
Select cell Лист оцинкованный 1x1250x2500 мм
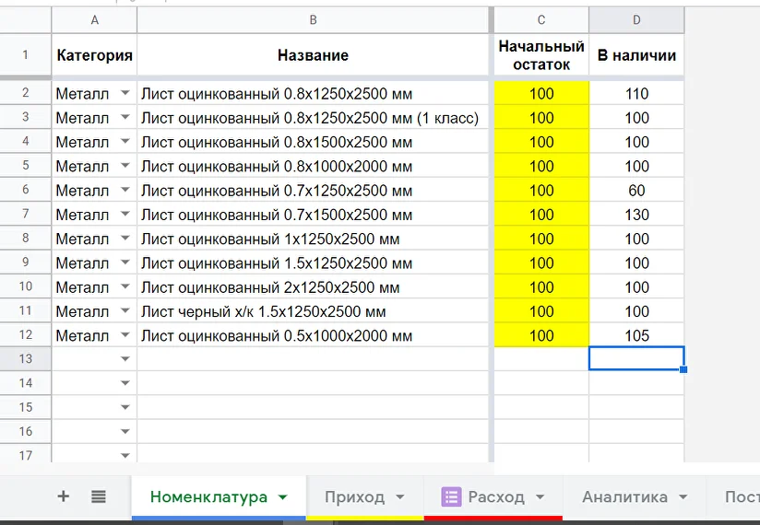tap(313, 239)
